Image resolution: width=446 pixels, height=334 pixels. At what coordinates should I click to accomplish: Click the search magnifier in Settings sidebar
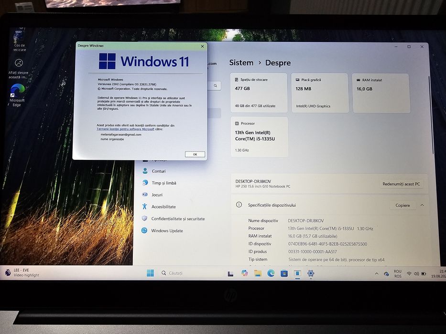click(215, 86)
